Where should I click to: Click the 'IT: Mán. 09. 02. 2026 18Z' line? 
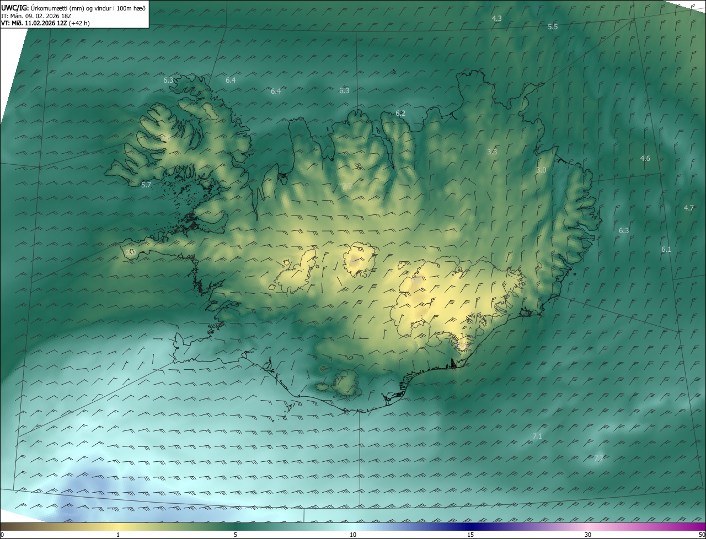(36, 15)
